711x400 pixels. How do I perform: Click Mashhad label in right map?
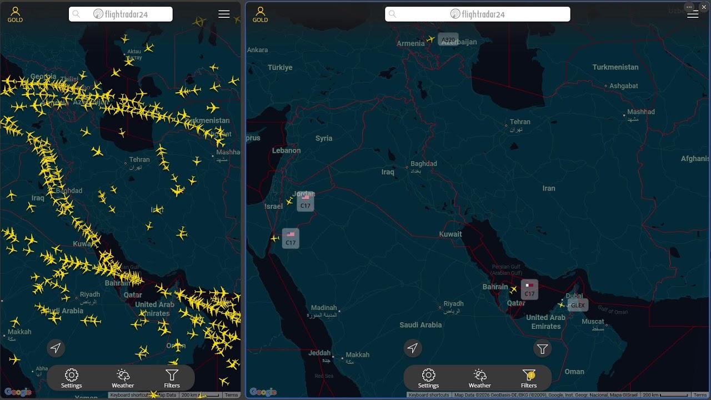[x=641, y=112]
